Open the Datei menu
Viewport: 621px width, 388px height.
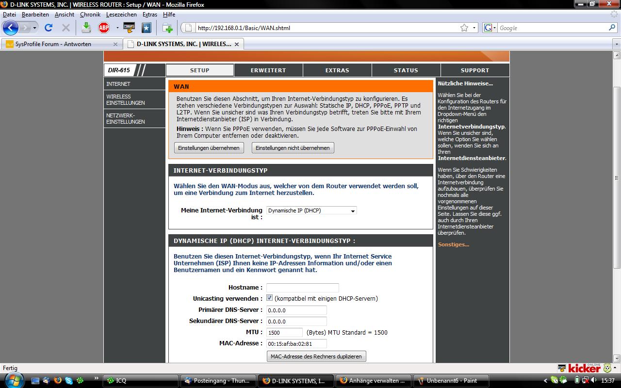tap(9, 15)
